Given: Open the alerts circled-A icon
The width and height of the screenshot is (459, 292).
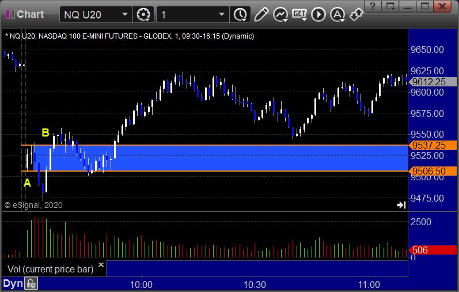Looking at the screenshot, I should tap(337, 14).
